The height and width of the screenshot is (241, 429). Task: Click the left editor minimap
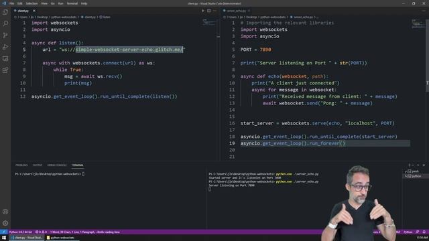pos(209,22)
